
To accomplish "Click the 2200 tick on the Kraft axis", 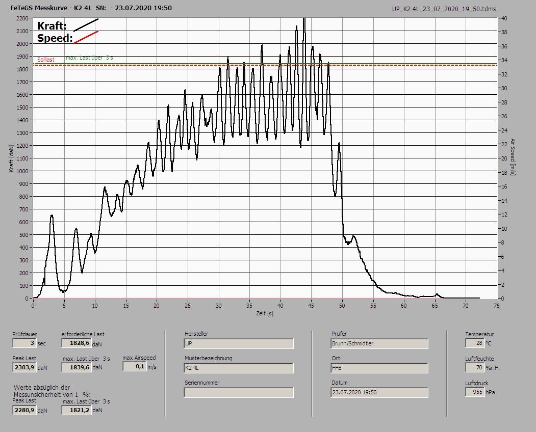I will point(22,18).
